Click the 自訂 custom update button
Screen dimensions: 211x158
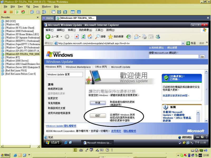click(98, 116)
